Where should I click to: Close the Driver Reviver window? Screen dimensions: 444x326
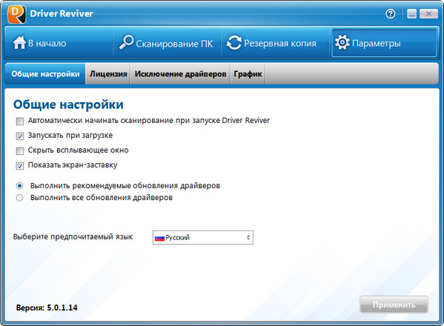click(x=428, y=13)
